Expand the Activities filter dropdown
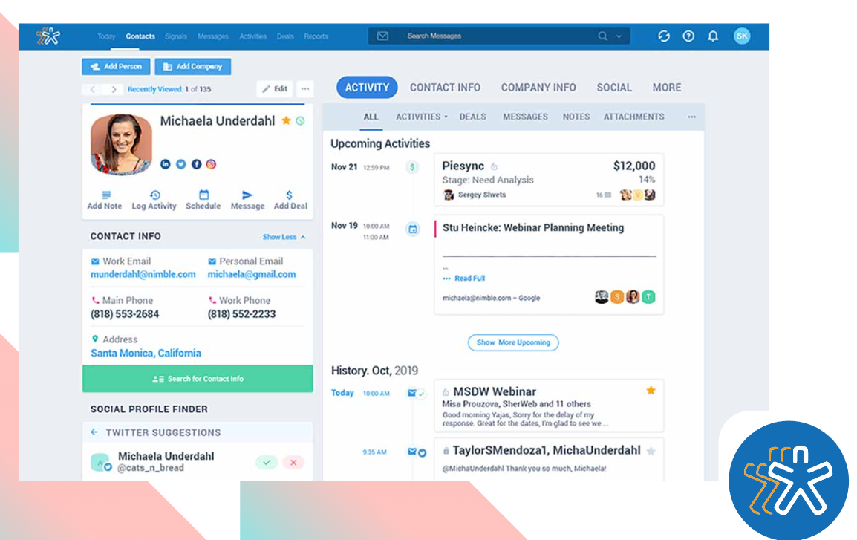The width and height of the screenshot is (857, 540). tap(421, 117)
